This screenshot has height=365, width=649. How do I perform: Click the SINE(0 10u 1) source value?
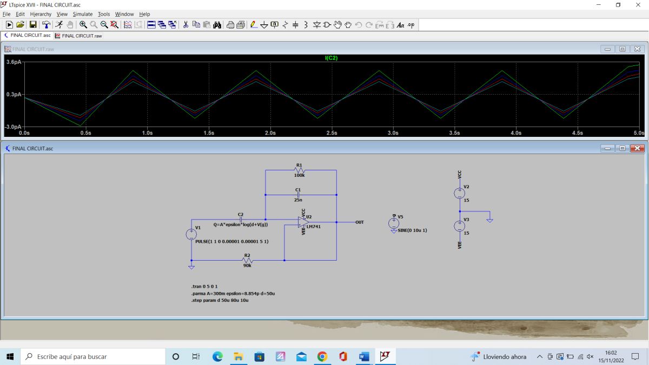[412, 230]
